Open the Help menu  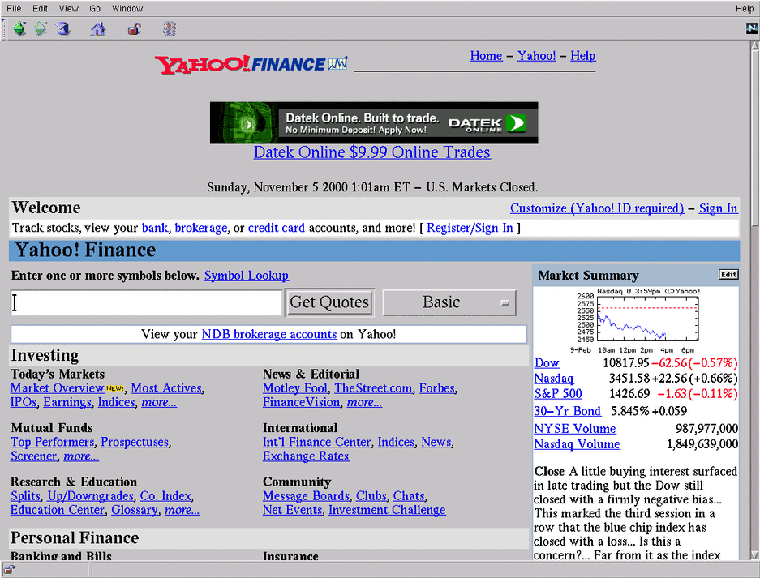point(745,8)
